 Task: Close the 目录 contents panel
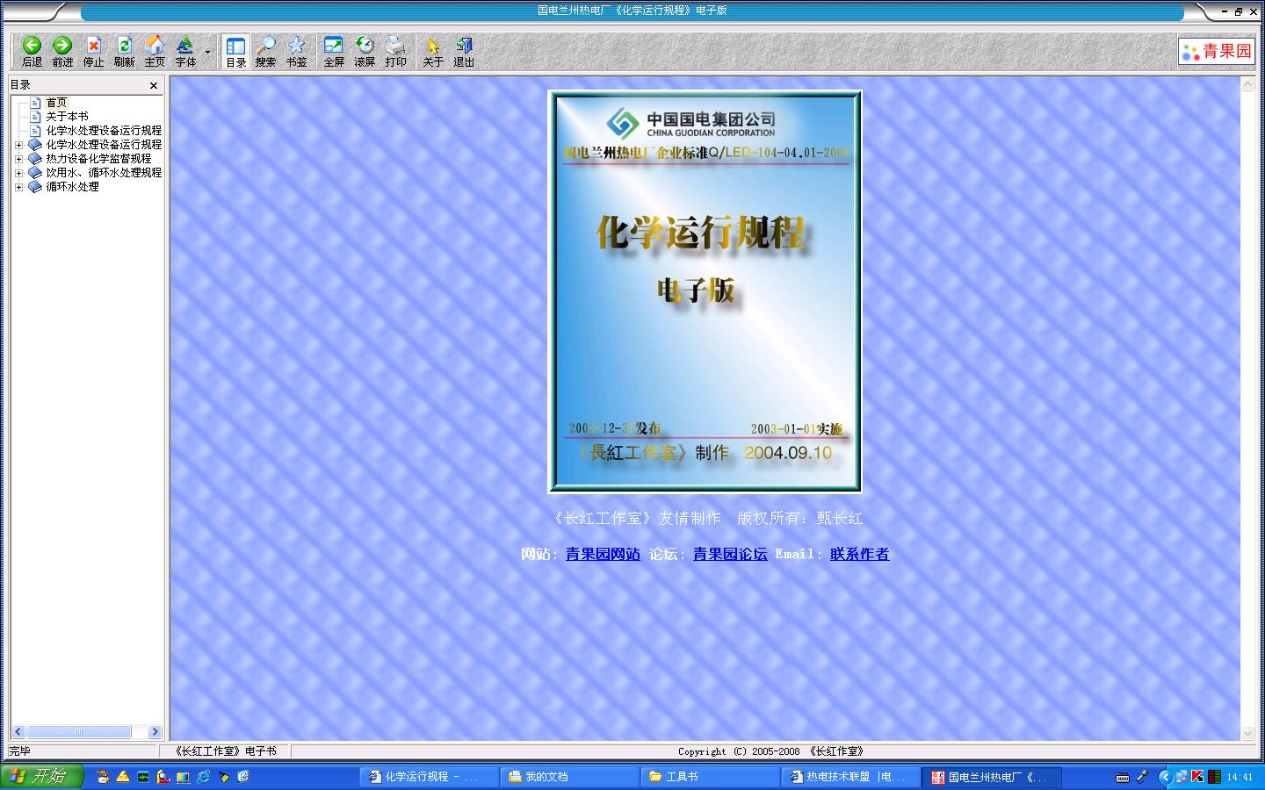[x=154, y=85]
